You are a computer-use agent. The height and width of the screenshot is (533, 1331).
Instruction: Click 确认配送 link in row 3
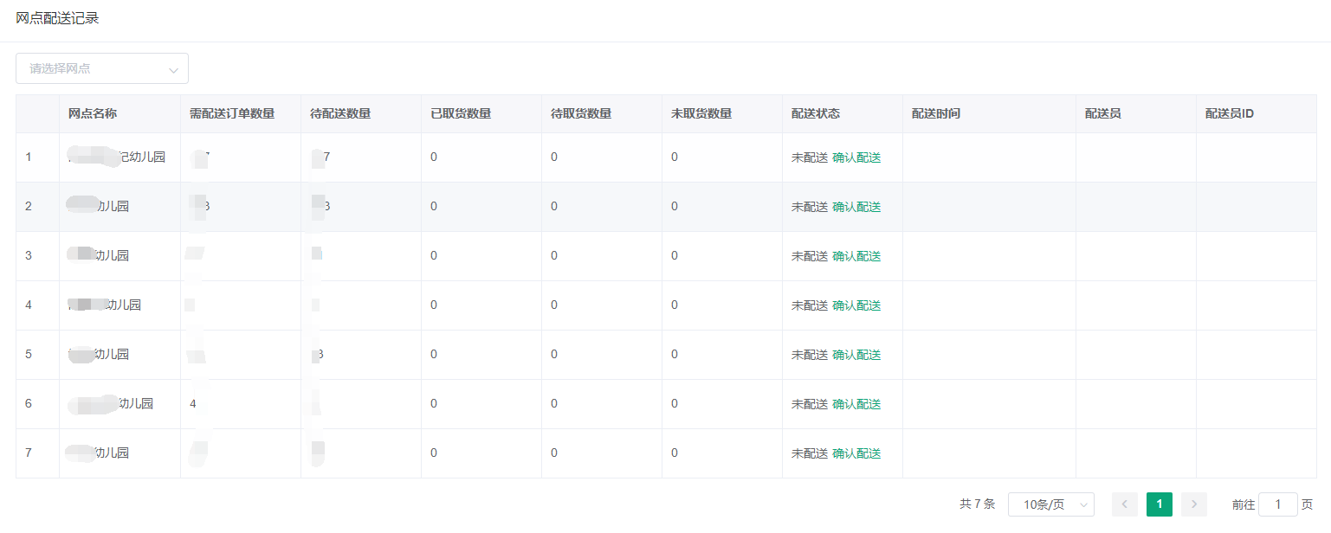coord(856,256)
